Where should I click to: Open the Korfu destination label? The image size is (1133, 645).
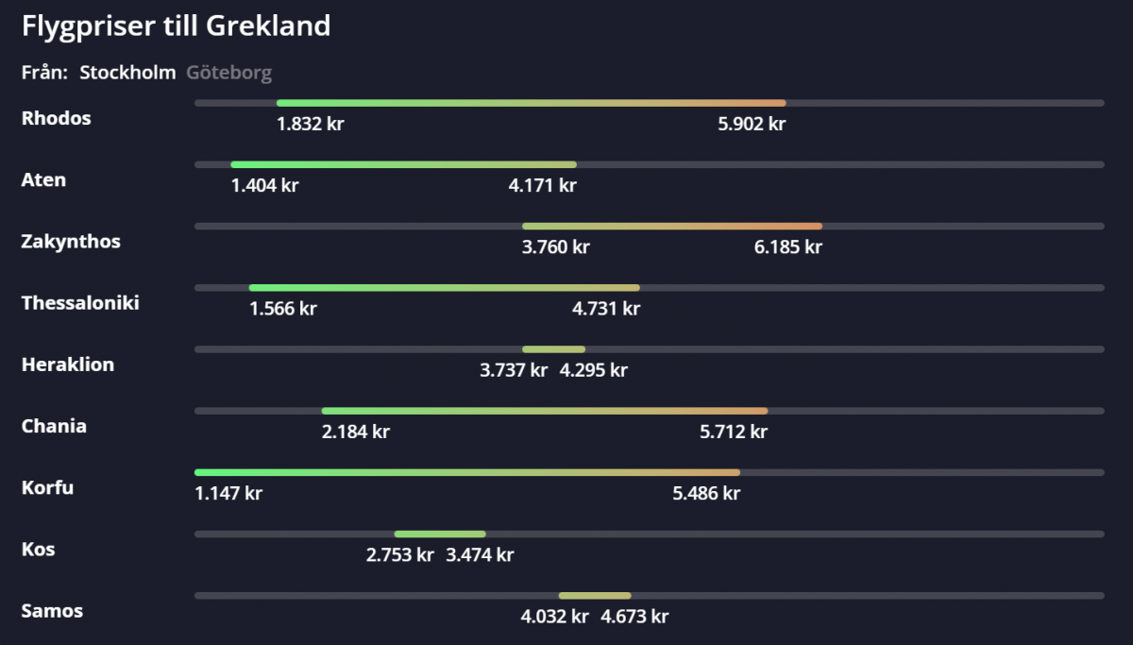(47, 487)
